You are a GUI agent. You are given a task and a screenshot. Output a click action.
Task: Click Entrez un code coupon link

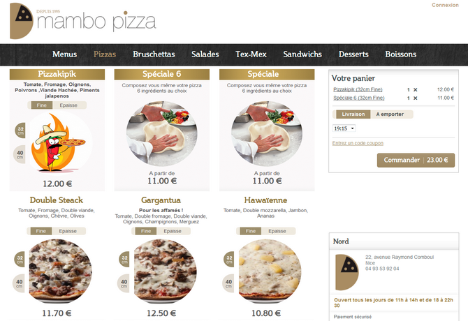[x=358, y=143]
